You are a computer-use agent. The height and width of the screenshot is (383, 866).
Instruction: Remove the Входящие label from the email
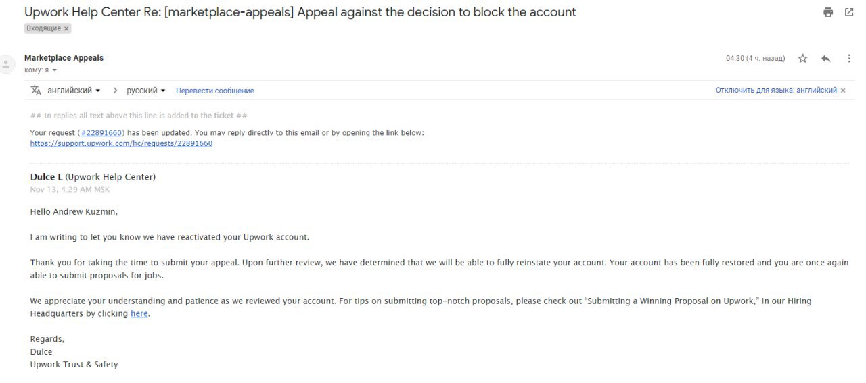point(66,28)
